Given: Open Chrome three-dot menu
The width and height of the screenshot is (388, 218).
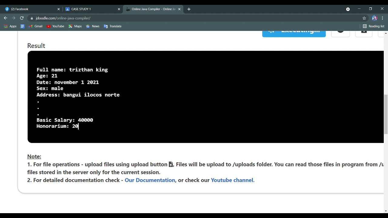Looking at the screenshot, I should pos(383,18).
